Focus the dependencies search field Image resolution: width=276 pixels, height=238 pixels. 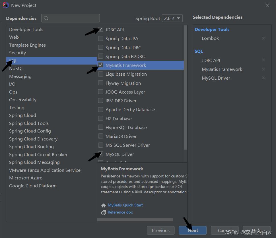point(70,18)
